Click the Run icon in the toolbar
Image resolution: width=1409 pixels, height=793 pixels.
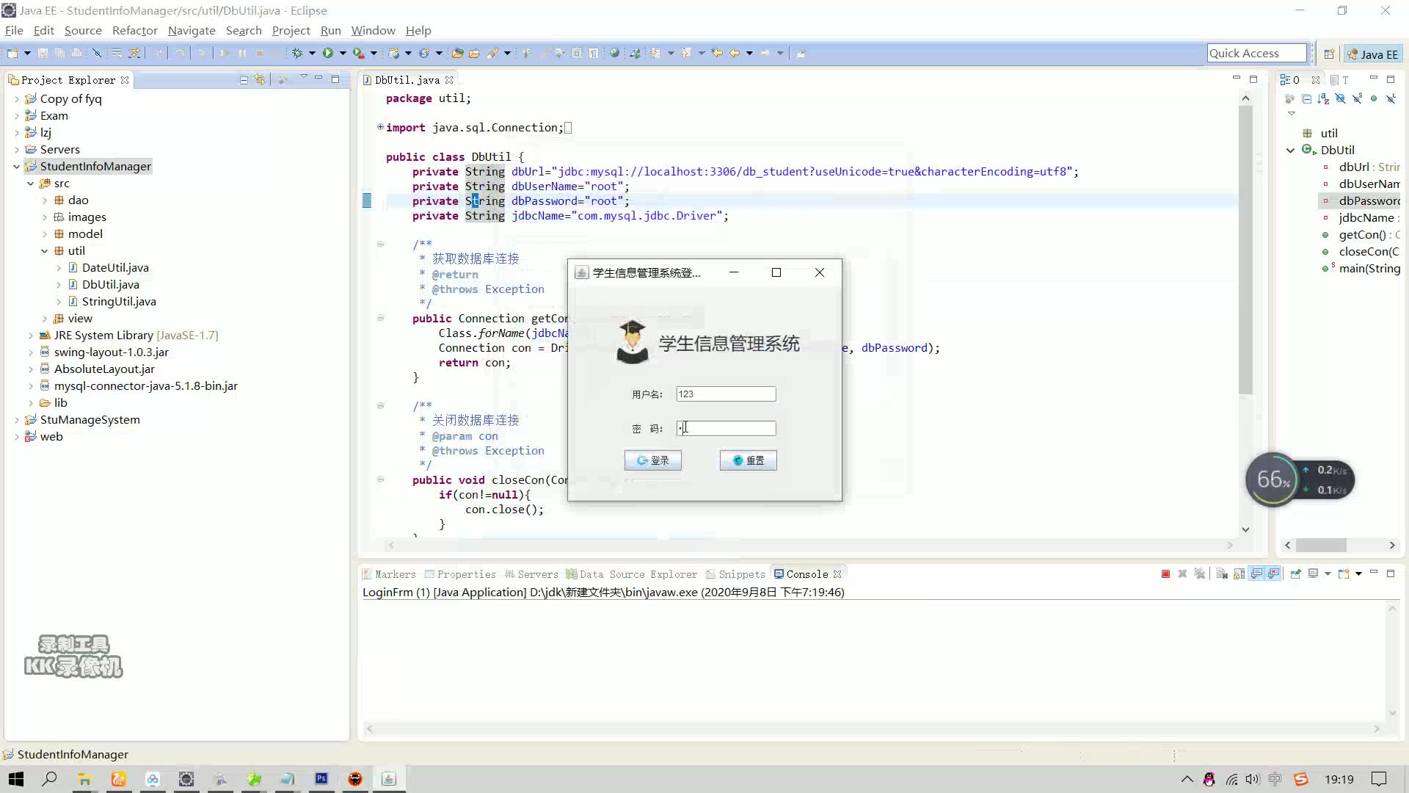point(328,52)
